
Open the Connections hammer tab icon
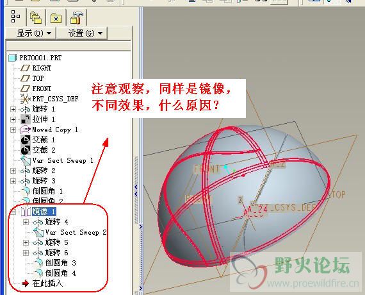click(x=77, y=17)
